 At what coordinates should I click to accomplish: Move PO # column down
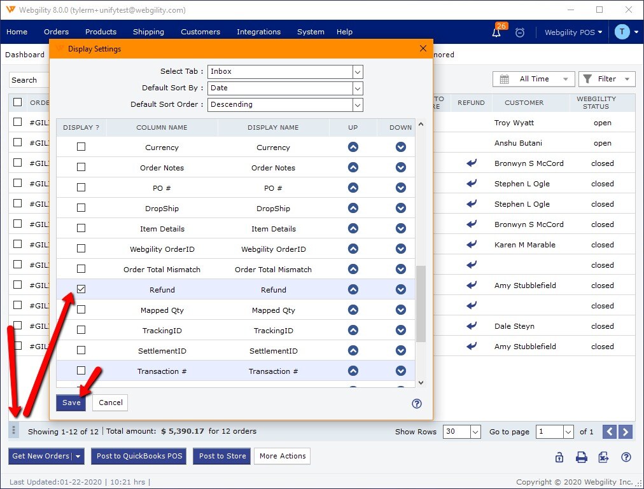pos(401,188)
